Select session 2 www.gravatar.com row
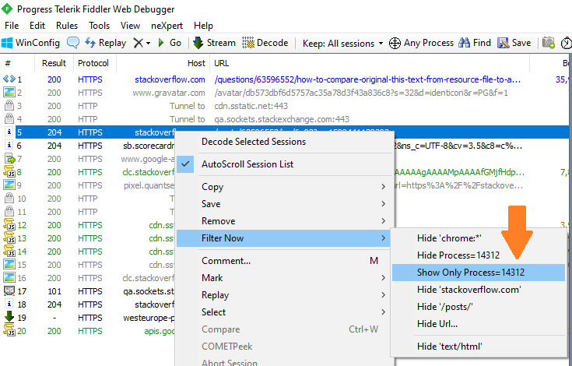The width and height of the screenshot is (572, 366). [285, 93]
